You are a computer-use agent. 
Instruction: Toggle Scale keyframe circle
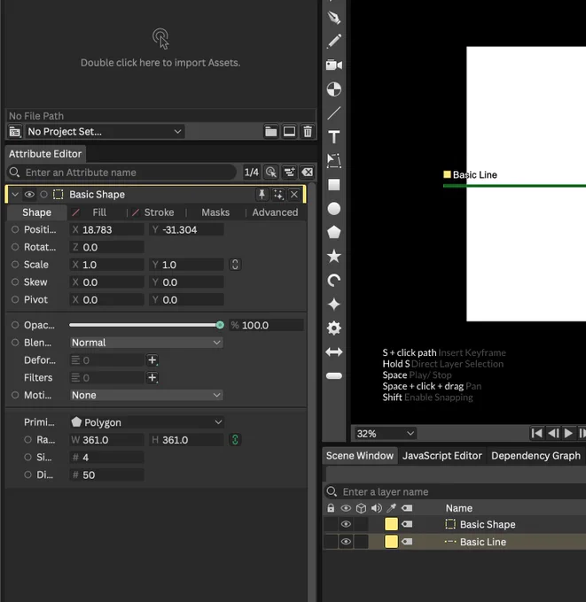(x=15, y=265)
